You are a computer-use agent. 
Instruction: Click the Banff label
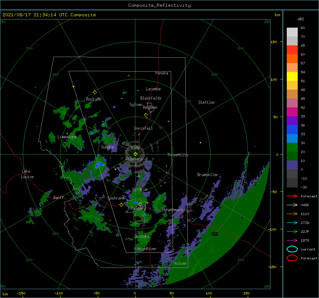(x=58, y=197)
